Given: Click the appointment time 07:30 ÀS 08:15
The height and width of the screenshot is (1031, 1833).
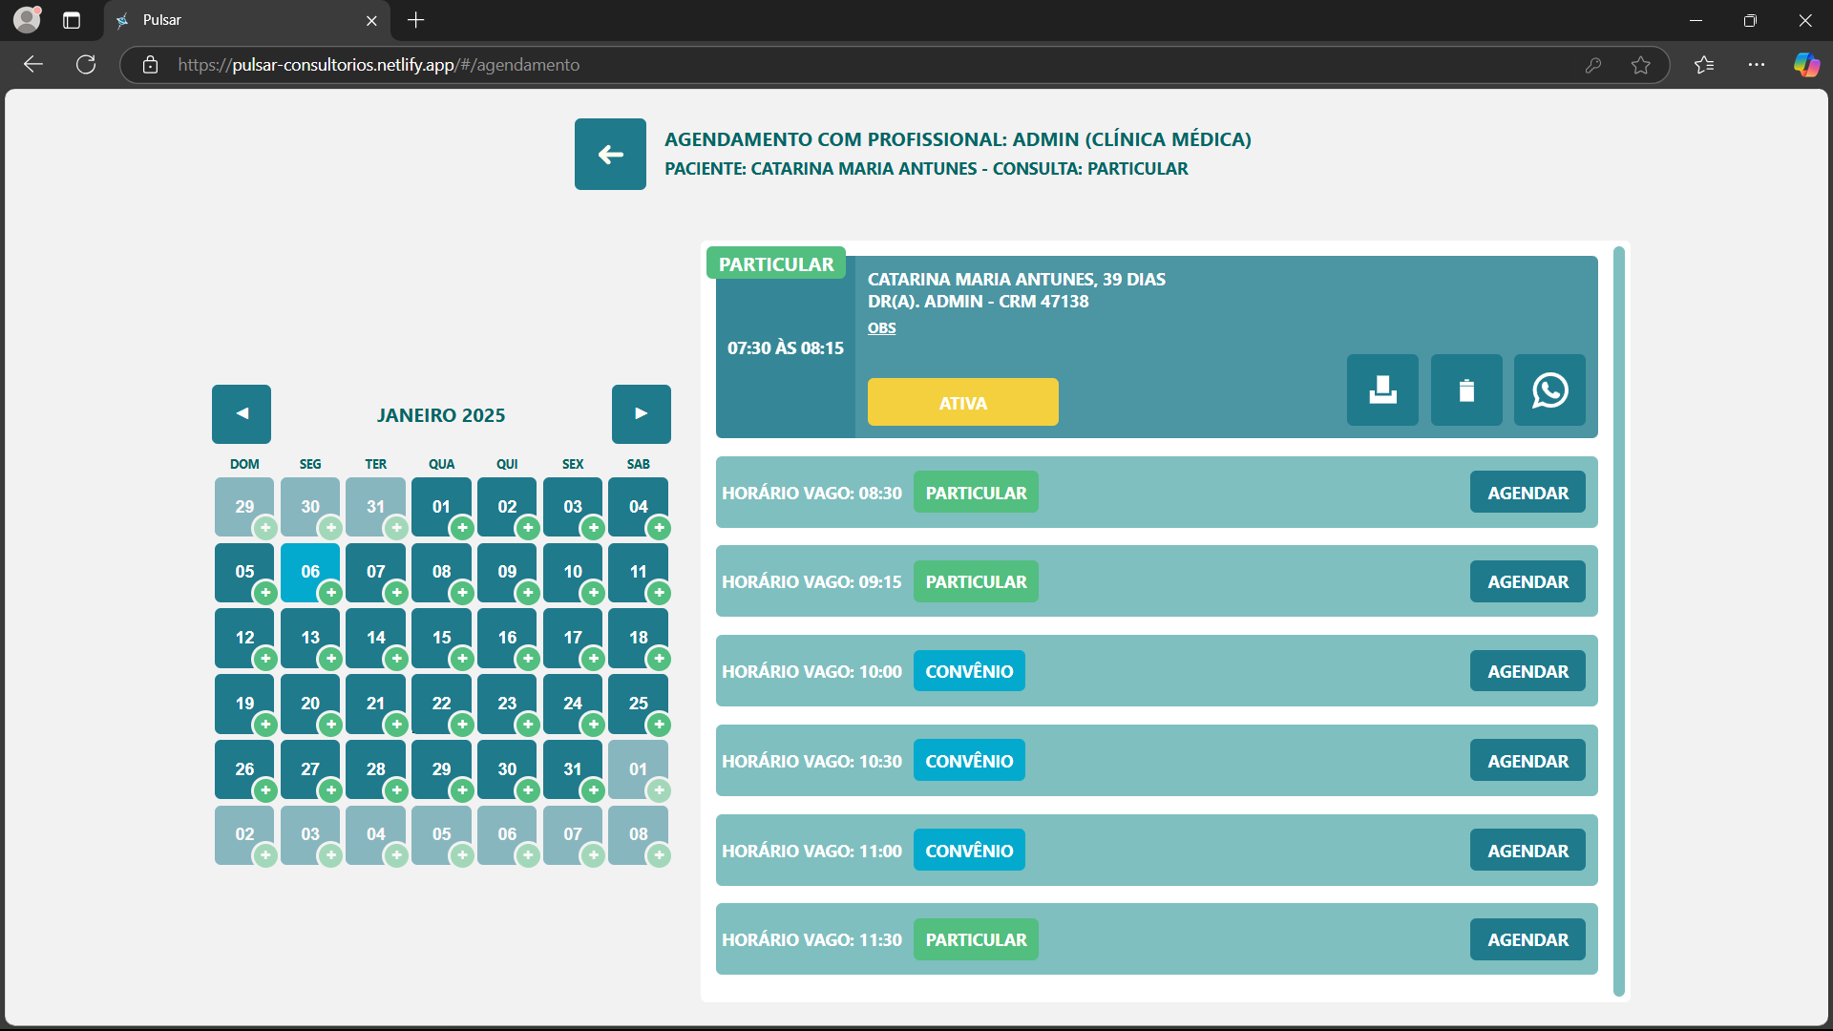Looking at the screenshot, I should [x=785, y=348].
